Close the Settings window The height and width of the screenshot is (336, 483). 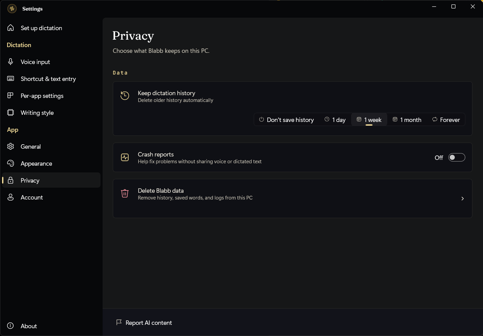pyautogui.click(x=473, y=6)
